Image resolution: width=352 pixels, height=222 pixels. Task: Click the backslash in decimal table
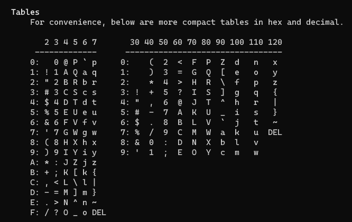(x=223, y=82)
